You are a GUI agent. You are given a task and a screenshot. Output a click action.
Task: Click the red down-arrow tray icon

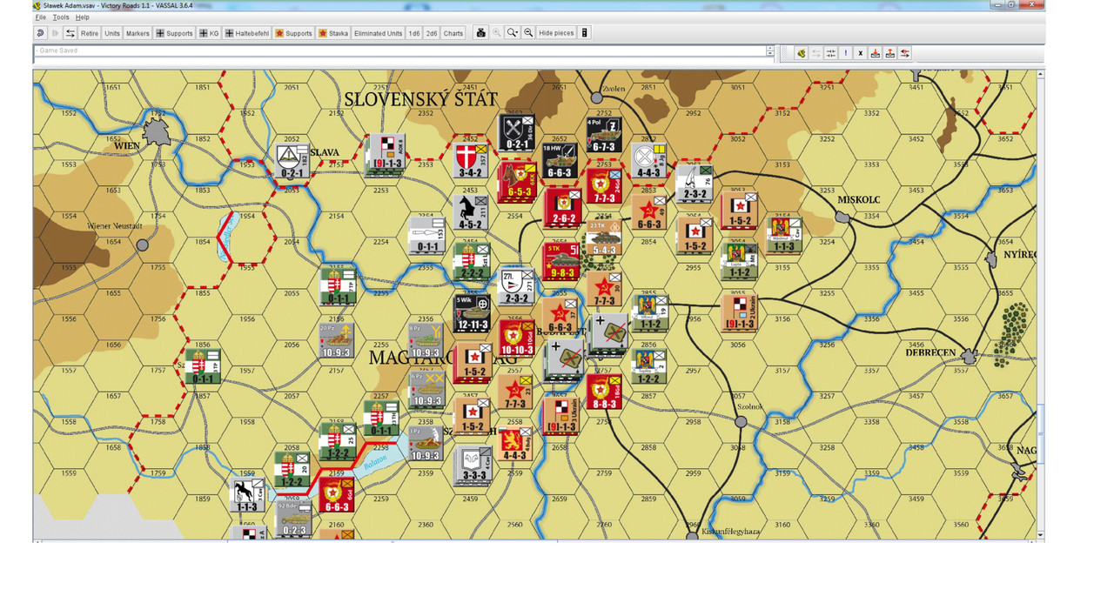[876, 53]
